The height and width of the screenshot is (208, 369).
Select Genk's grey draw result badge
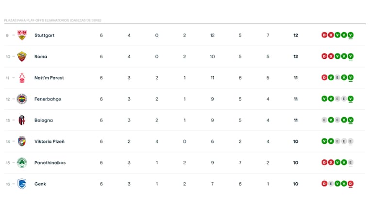(331, 184)
